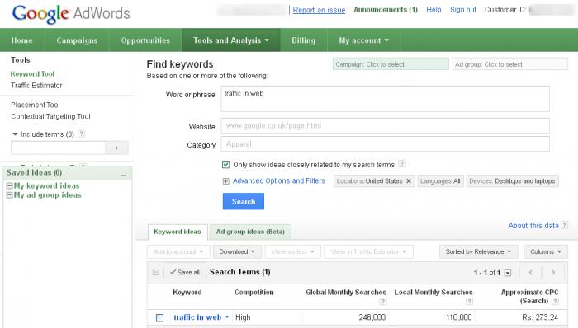Image resolution: width=578 pixels, height=328 pixels.
Task: Open Advanced Options and Filters link
Action: point(279,181)
